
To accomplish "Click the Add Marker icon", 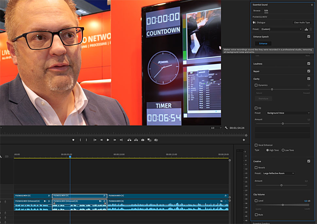I will point(73,140).
